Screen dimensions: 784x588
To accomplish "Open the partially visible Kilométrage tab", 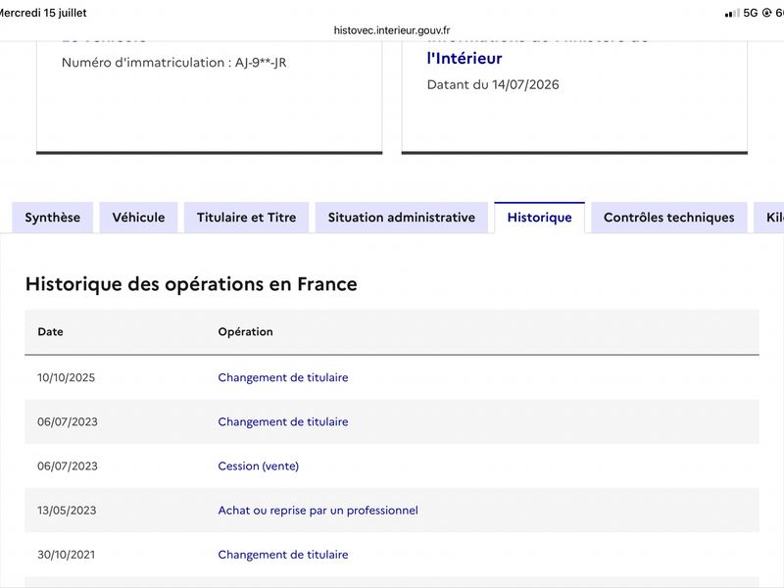I will 769,218.
